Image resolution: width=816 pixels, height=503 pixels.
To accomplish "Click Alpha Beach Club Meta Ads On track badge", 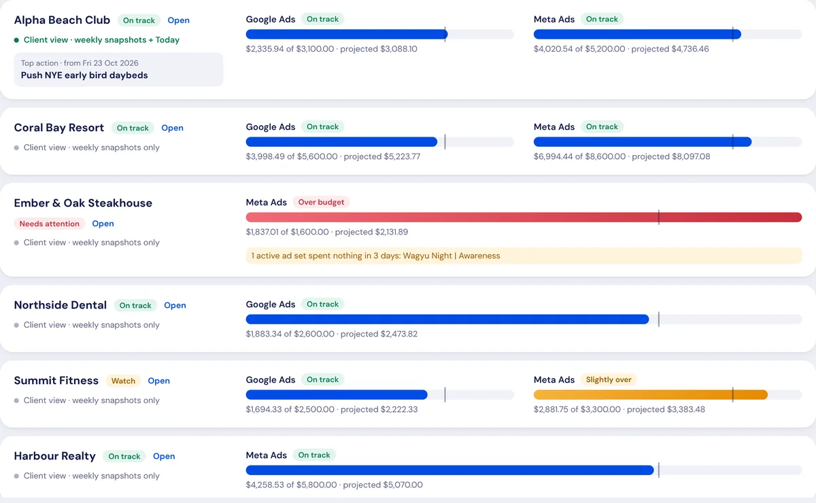I will pos(602,19).
